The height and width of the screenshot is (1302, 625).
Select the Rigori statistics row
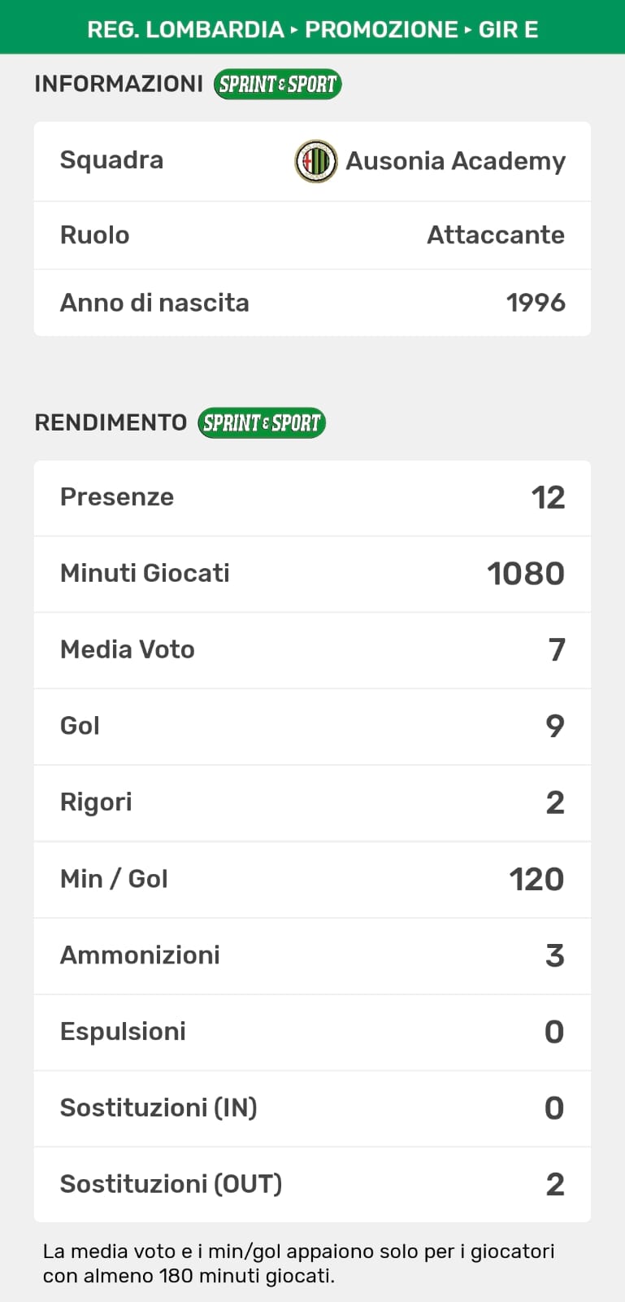tap(312, 802)
